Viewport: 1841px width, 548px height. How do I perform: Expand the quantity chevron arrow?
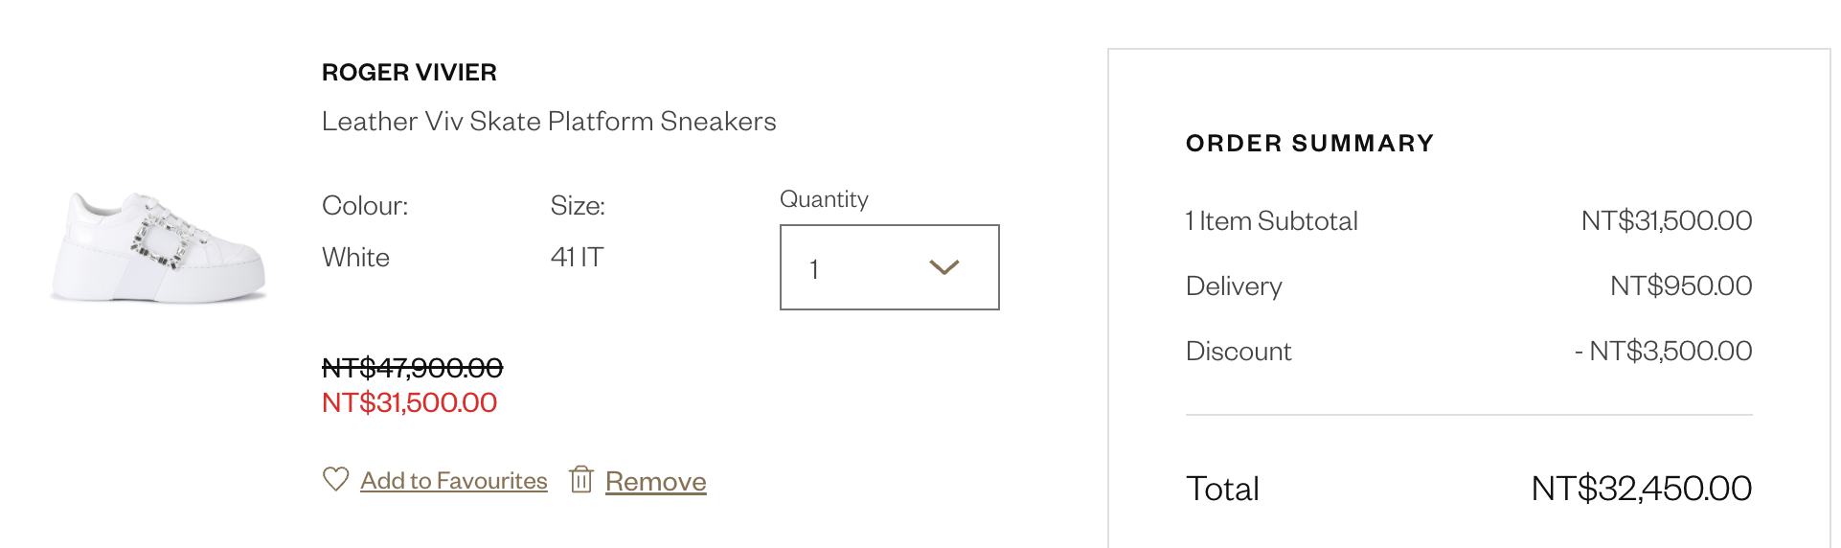click(x=944, y=267)
